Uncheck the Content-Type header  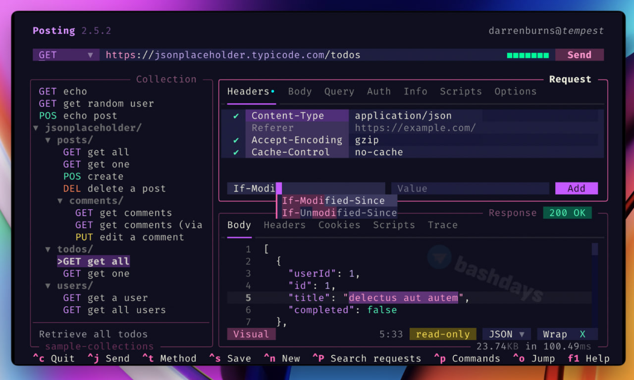[x=236, y=116]
